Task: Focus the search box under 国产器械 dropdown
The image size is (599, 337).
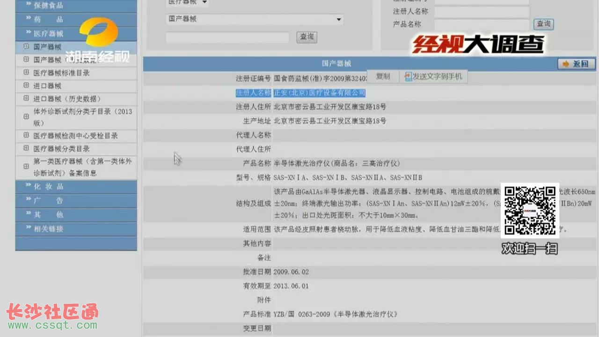Action: (227, 37)
